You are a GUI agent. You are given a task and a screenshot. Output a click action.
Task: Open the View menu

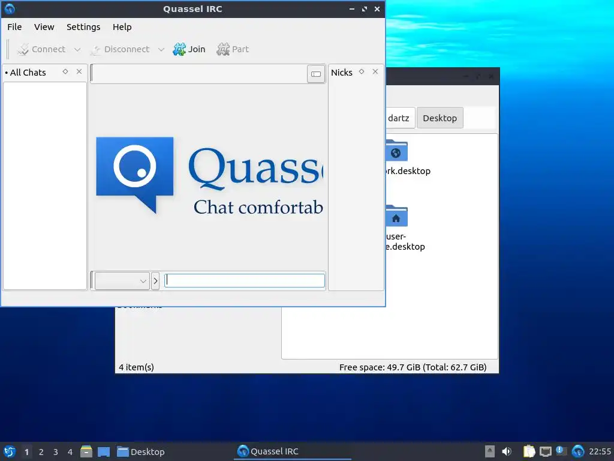[x=44, y=27]
